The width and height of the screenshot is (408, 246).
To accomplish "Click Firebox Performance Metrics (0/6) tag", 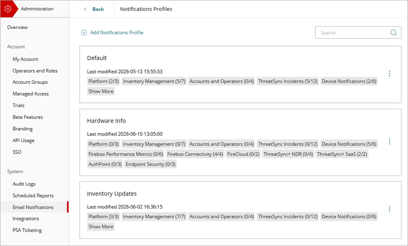I will (x=126, y=154).
